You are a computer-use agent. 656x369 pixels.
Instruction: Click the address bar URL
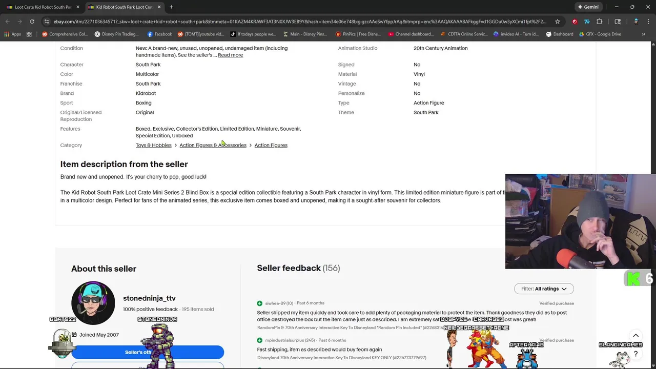coord(300,22)
